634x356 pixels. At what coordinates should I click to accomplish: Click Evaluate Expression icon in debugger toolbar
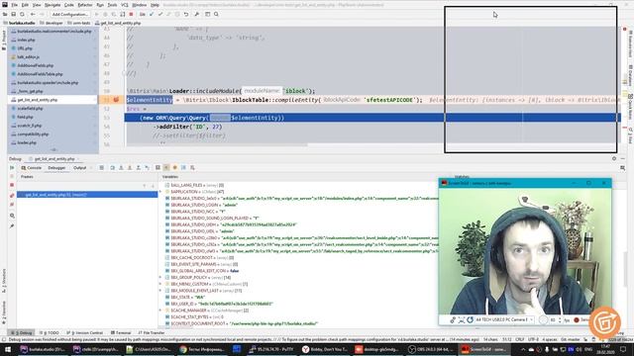[158, 167]
